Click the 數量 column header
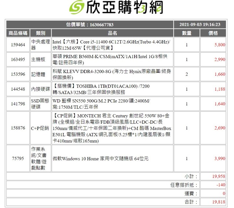 (x=187, y=33)
